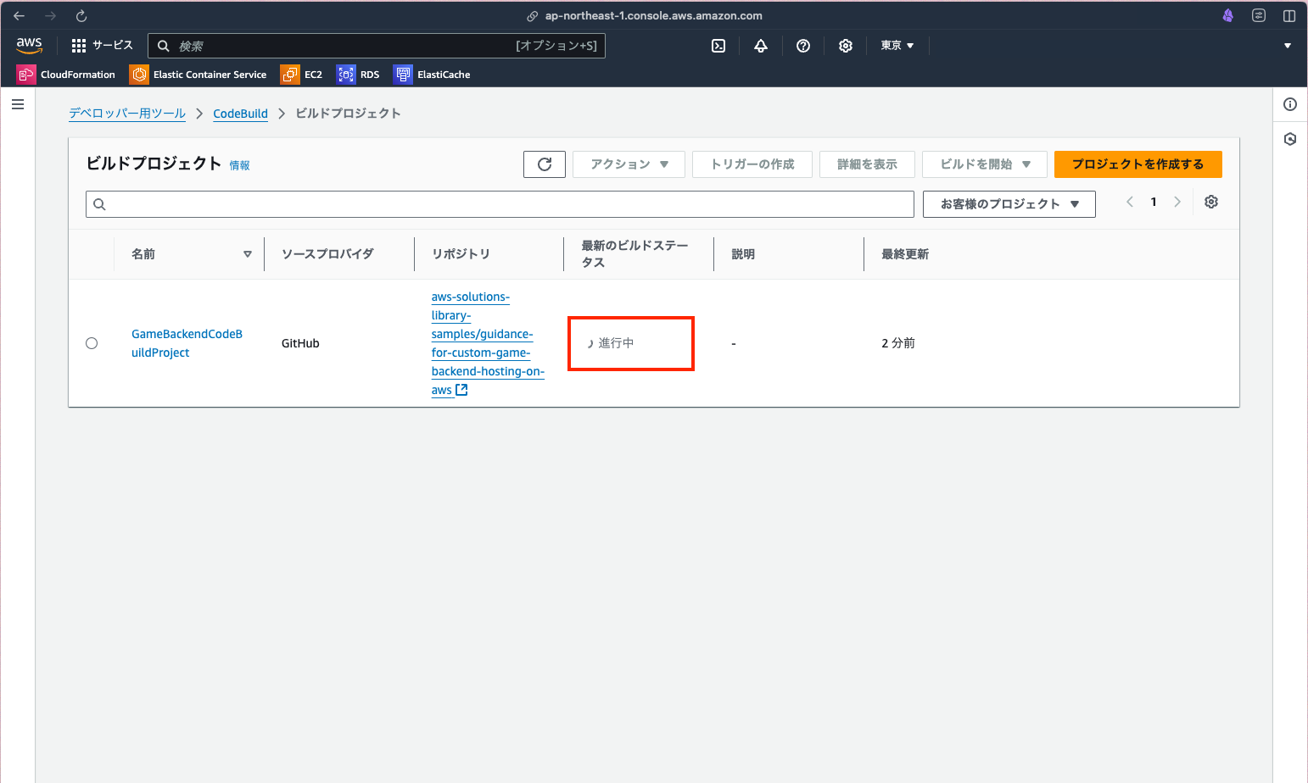Open the info panel icon on right sidebar

coord(1290,104)
